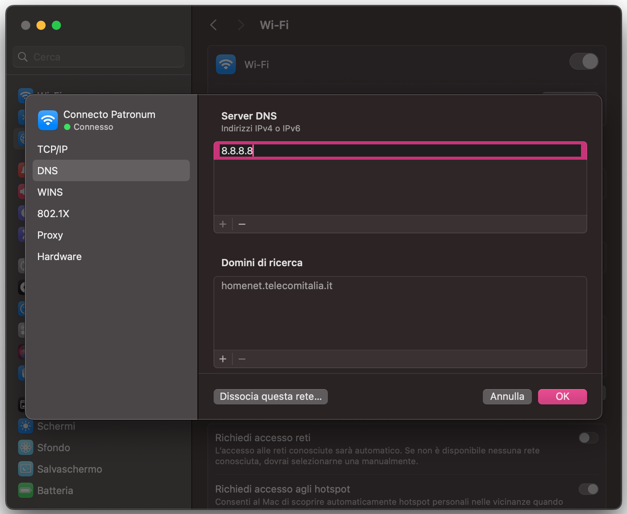The image size is (627, 514).
Task: Click the Wi-Fi icon beside Connecto Patronum
Action: coord(48,120)
